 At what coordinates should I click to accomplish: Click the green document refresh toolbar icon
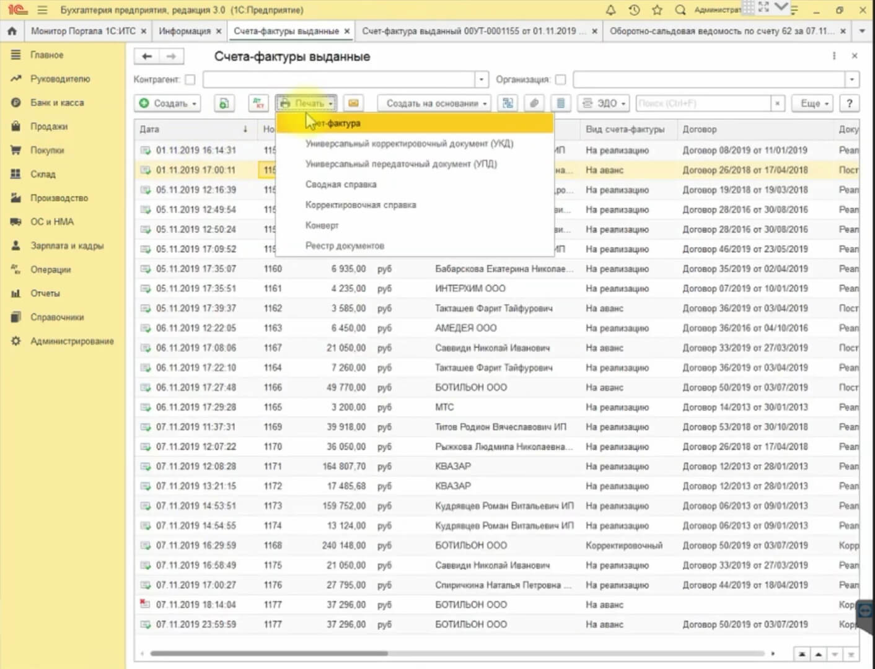[224, 103]
